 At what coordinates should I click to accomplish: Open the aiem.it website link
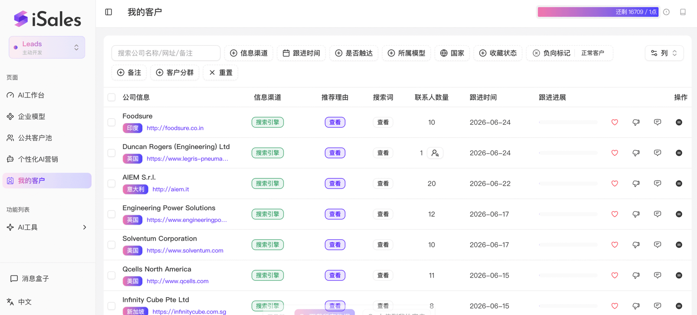pos(171,189)
